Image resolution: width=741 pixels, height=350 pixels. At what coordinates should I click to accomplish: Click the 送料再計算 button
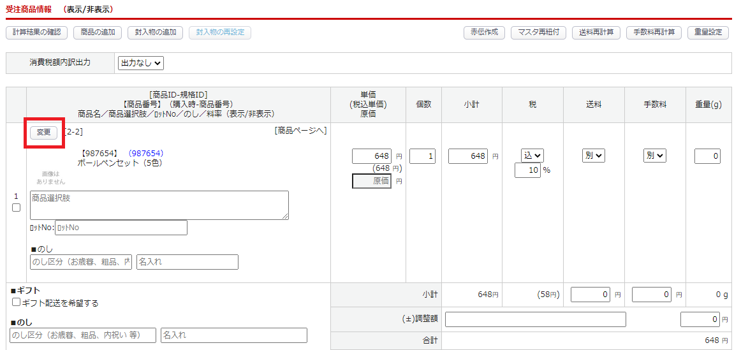596,33
